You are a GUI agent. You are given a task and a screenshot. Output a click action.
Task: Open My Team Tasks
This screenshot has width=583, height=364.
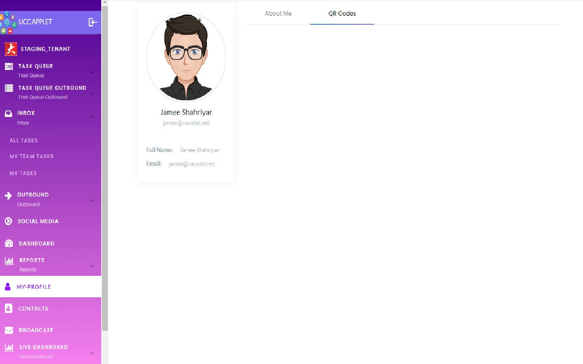[x=32, y=156]
